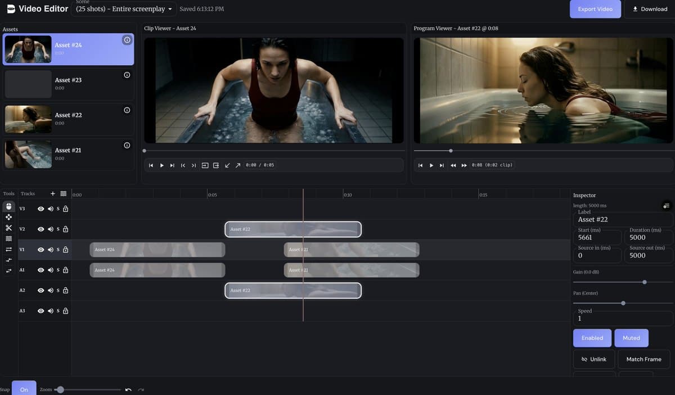
Task: Click the info icon on Asset #23
Action: pyautogui.click(x=127, y=74)
